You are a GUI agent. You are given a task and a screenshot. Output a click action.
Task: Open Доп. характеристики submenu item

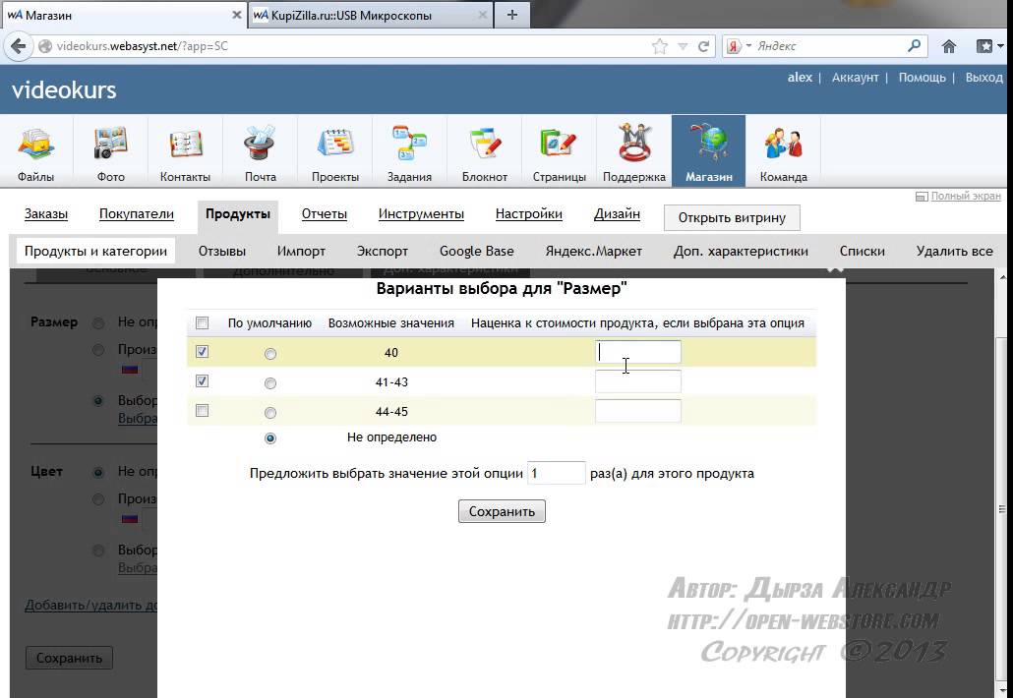click(x=741, y=251)
